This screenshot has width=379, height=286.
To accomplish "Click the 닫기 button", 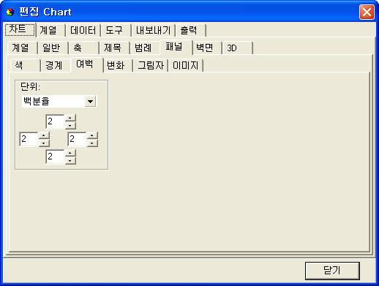I will (332, 271).
